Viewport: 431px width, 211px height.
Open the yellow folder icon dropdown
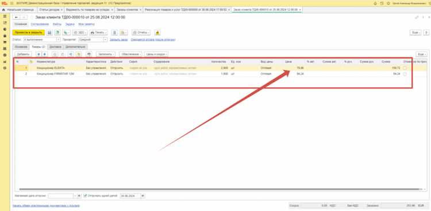(124, 33)
